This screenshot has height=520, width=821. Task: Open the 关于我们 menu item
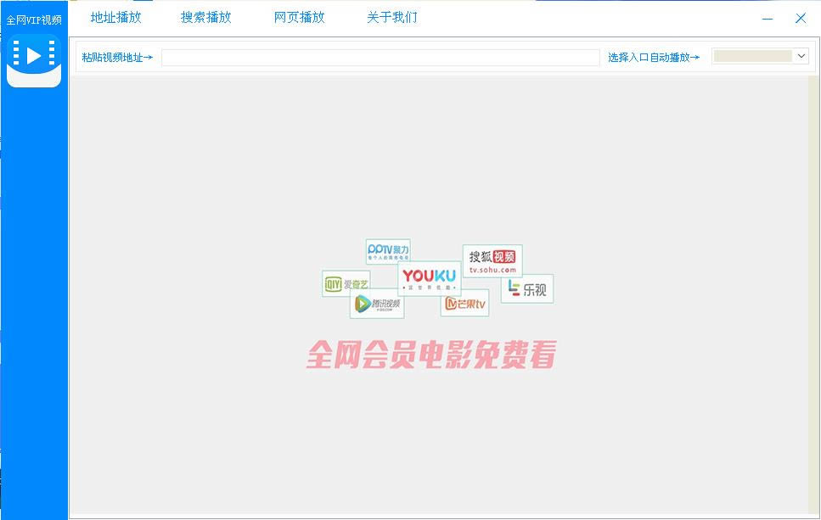(392, 17)
